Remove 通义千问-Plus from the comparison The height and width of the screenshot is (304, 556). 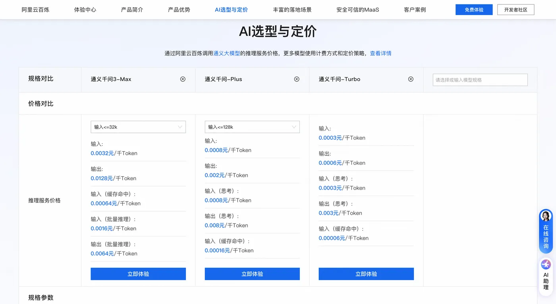point(297,79)
